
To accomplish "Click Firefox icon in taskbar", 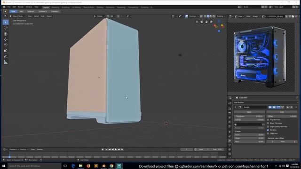I will 88,166.
